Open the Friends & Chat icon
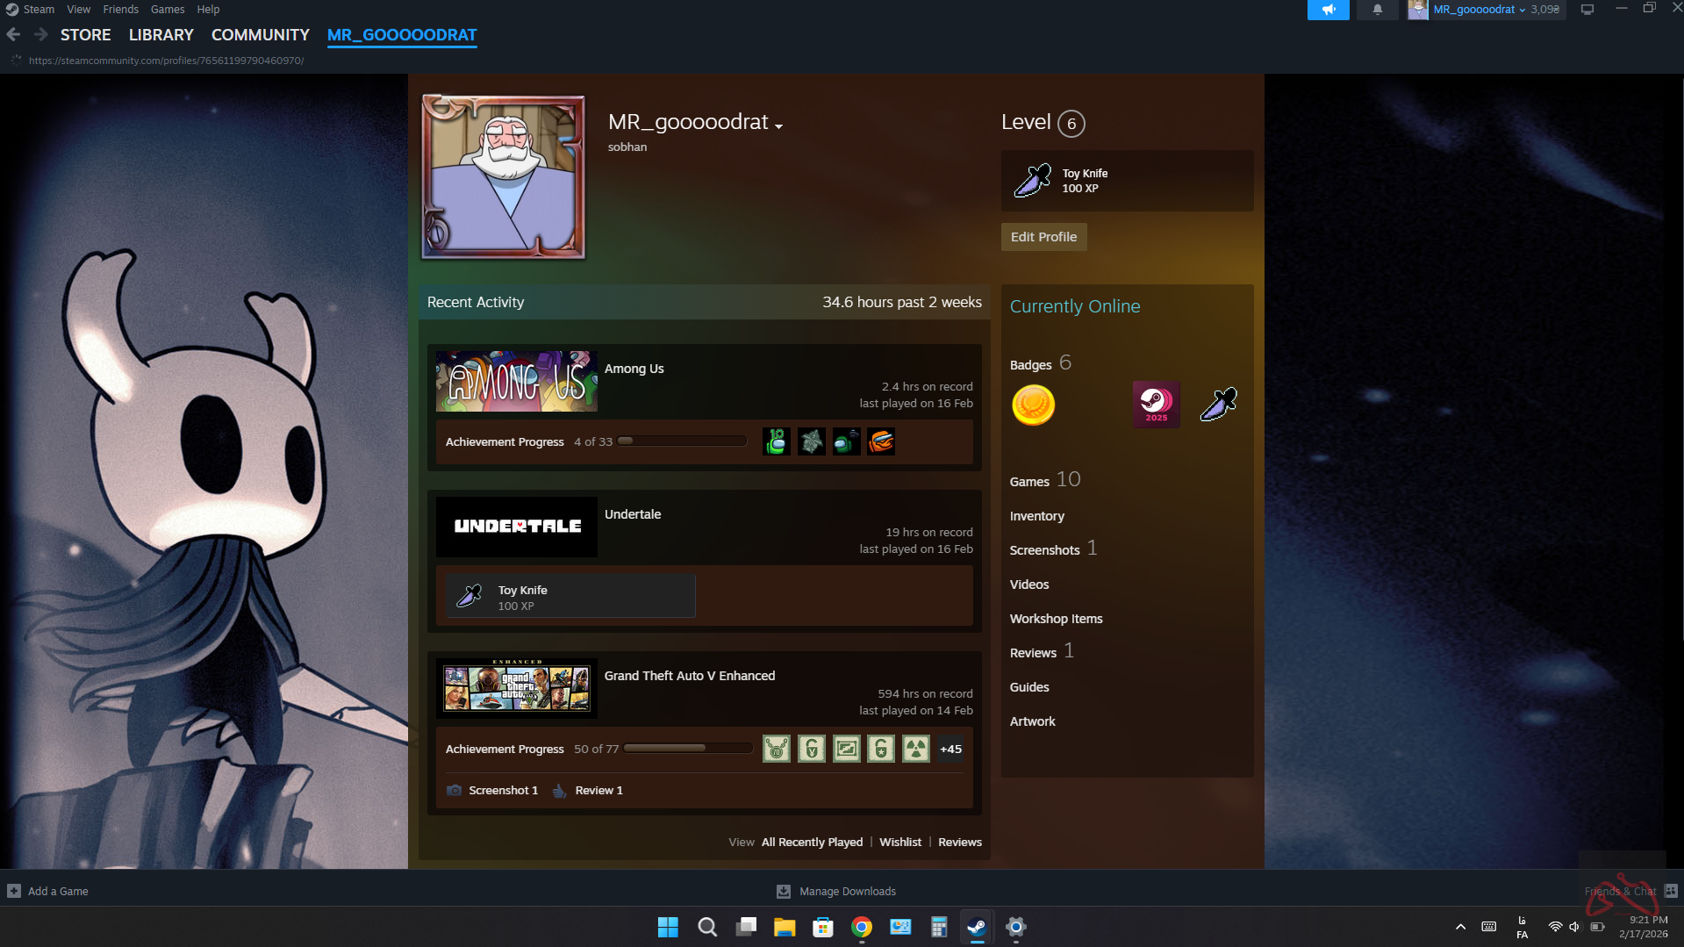 click(x=1671, y=891)
